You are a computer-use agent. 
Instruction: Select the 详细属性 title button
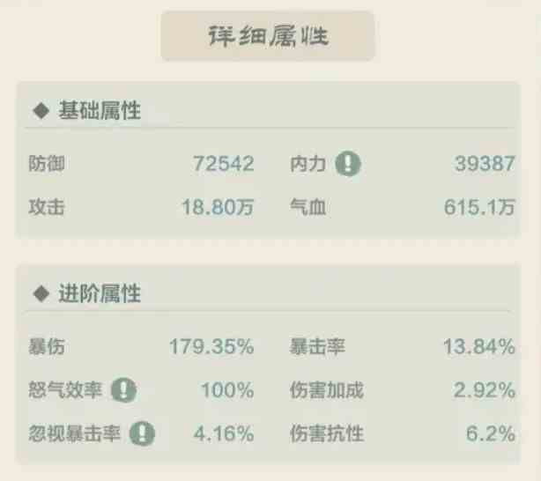[268, 36]
